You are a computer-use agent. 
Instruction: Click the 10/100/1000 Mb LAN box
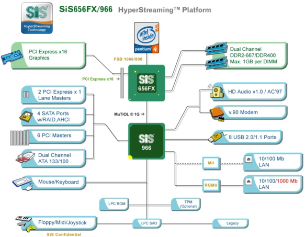click(x=273, y=184)
